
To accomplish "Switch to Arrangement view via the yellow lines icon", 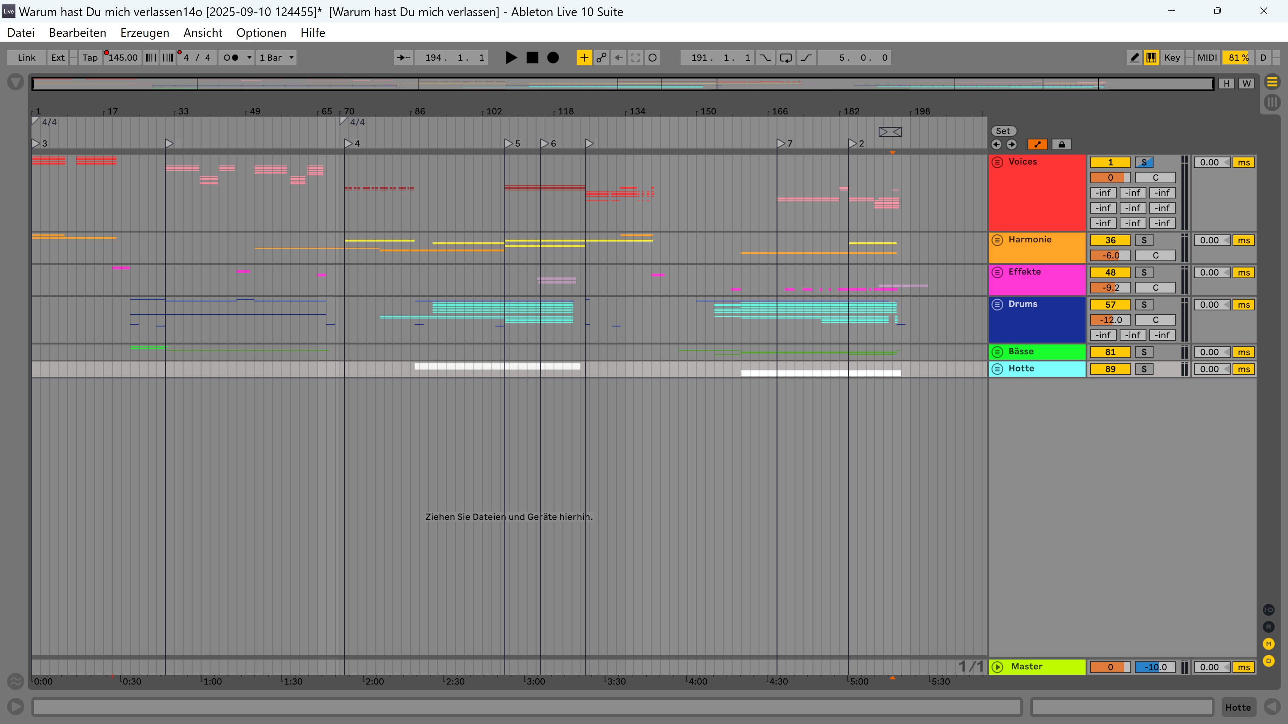I will [x=1272, y=81].
